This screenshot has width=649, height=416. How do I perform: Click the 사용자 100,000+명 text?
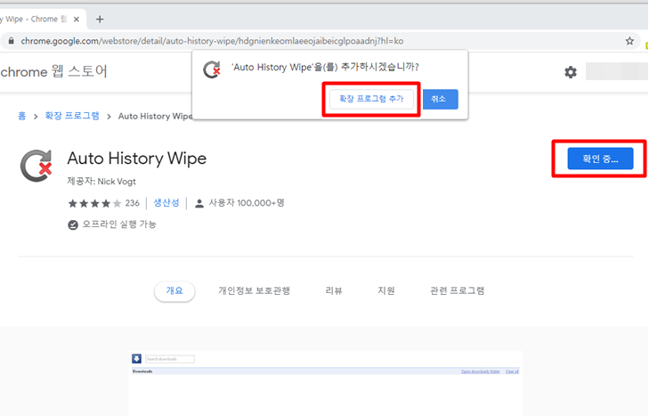(x=247, y=203)
